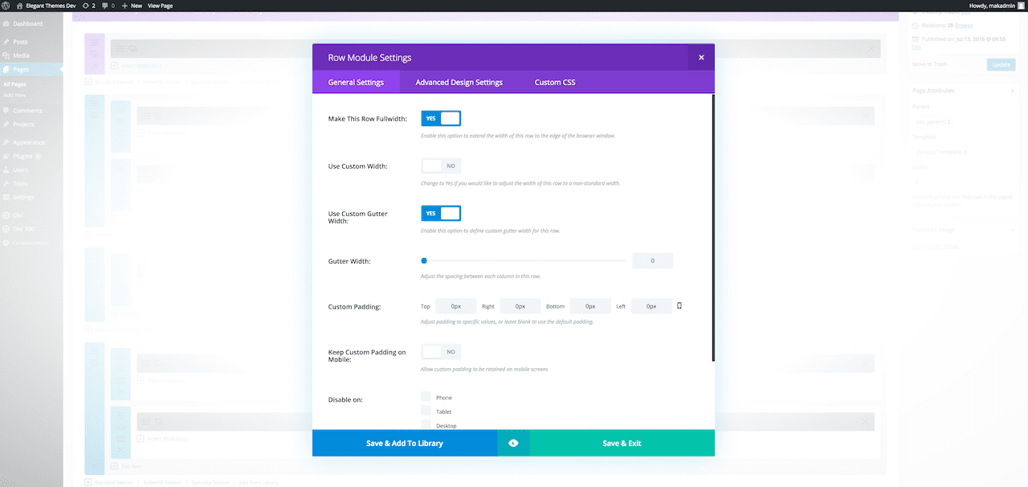This screenshot has height=487, width=1028.
Task: Click the mobile device icon beside Custom Padding
Action: pos(679,305)
